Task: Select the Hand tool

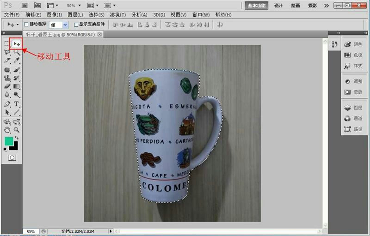Action: (7, 130)
